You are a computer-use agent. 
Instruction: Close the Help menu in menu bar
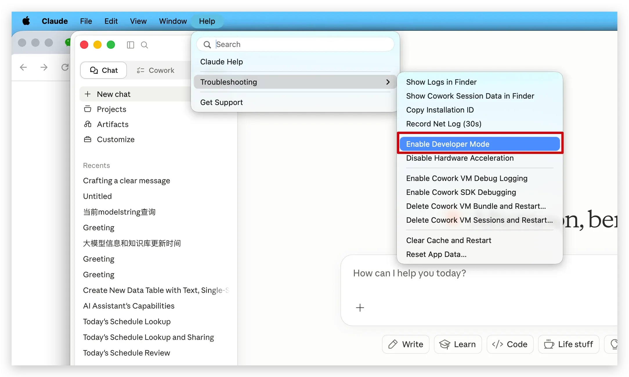click(x=207, y=21)
